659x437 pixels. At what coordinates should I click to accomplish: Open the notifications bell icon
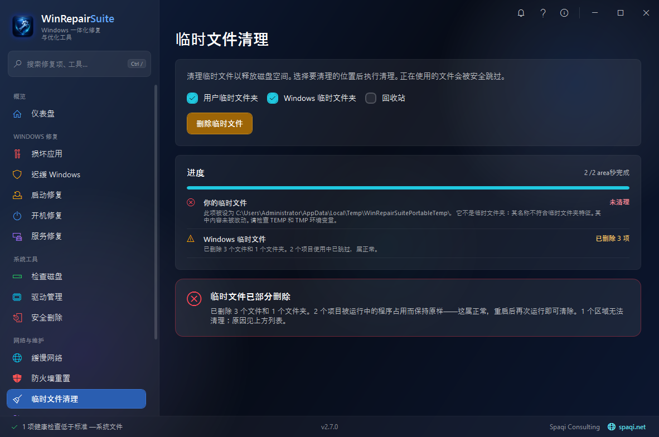click(x=521, y=13)
